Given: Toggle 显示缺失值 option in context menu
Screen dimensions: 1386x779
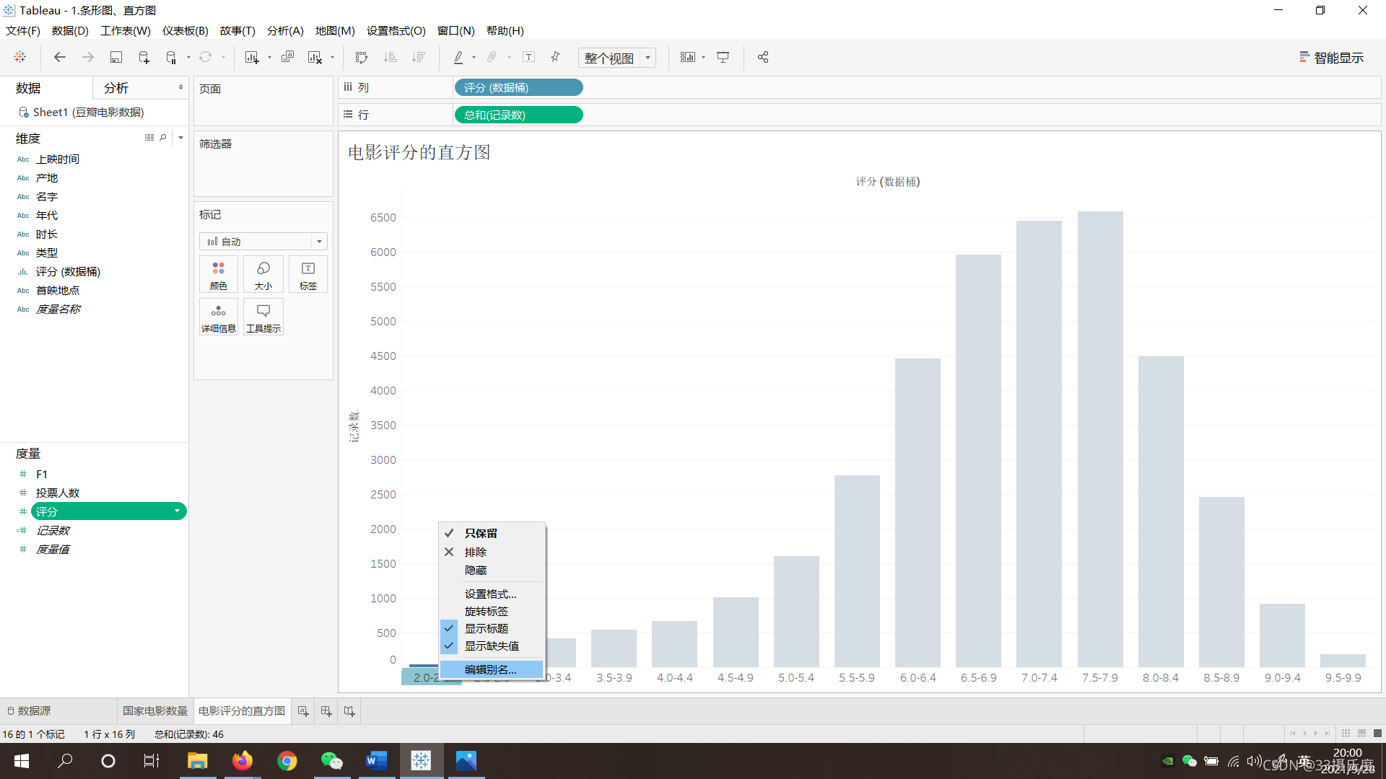Looking at the screenshot, I should pos(491,646).
